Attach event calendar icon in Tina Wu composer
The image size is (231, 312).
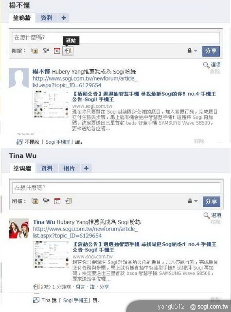(x=57, y=201)
